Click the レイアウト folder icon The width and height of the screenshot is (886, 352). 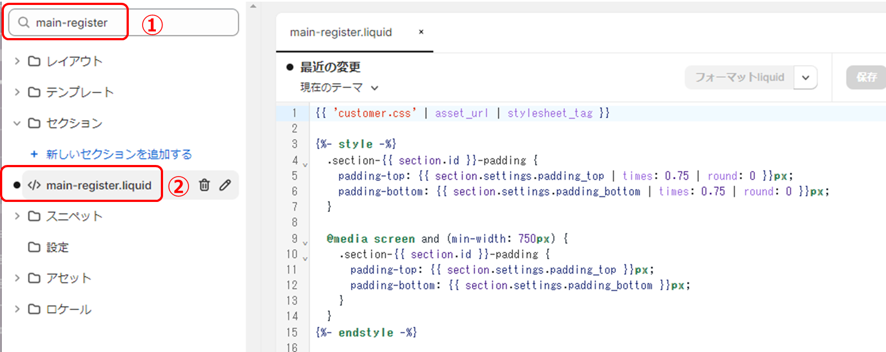34,61
